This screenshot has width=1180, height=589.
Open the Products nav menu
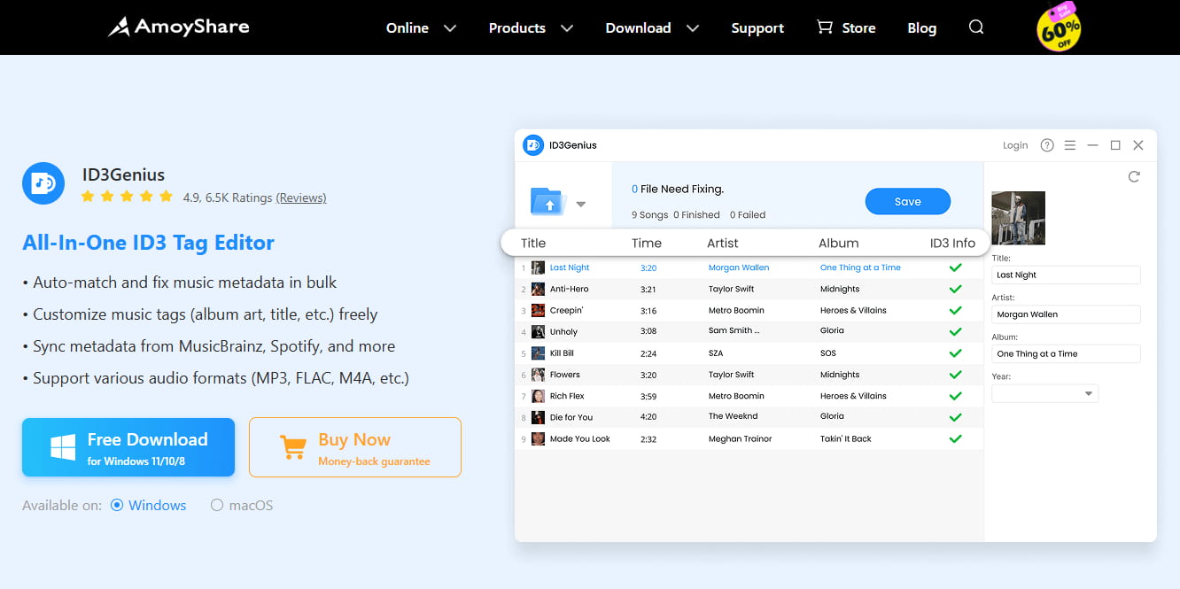(x=517, y=28)
